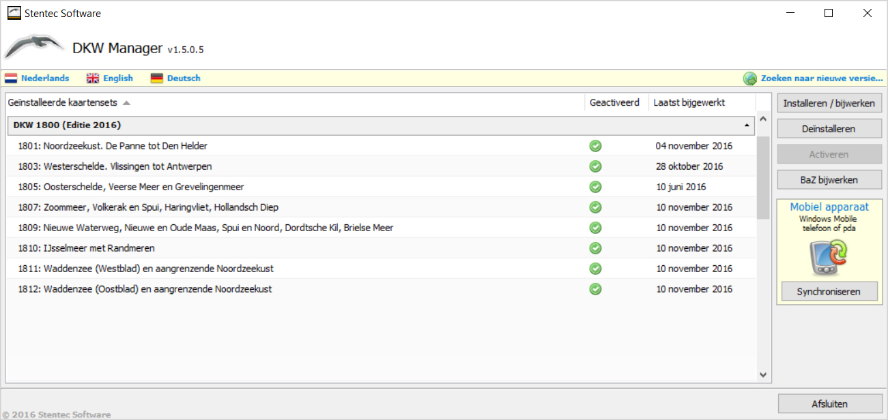Click green check for 1807 Zoommeer
The width and height of the screenshot is (888, 420).
point(595,207)
